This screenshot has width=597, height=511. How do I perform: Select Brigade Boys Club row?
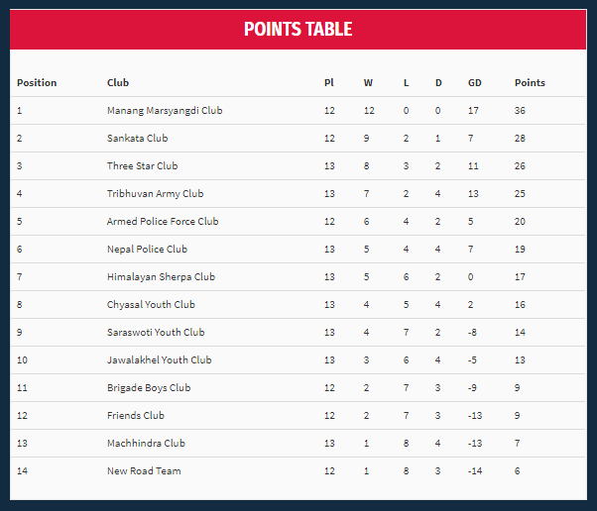coord(298,388)
